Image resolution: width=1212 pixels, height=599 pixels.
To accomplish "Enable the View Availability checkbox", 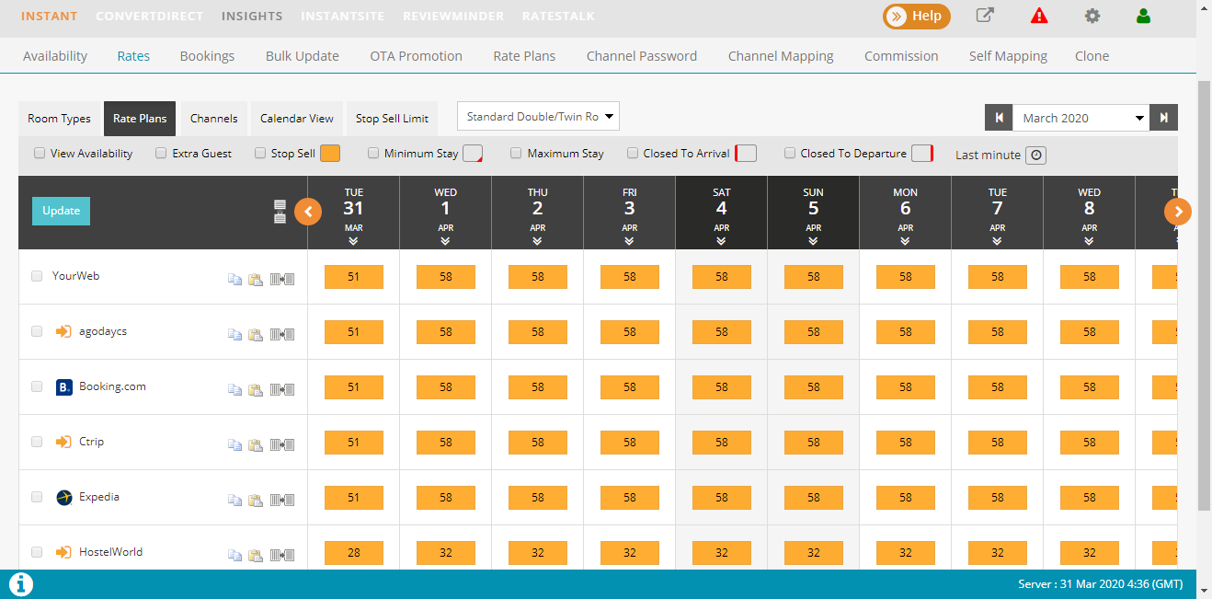I will coord(40,154).
